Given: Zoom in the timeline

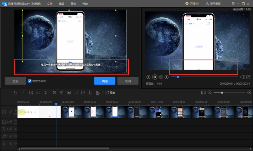Looking at the screenshot, I should coord(249,93).
